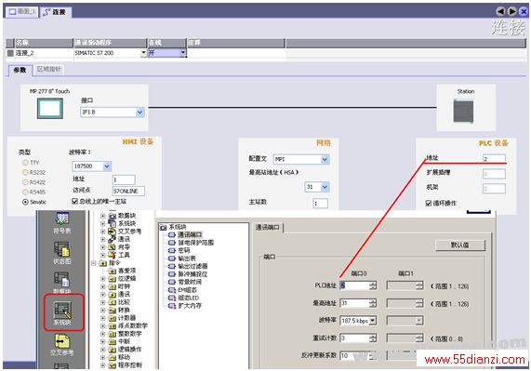Expand the 浮点数数学 instruction folder
Screen dimensions: 531x371
coord(102,325)
